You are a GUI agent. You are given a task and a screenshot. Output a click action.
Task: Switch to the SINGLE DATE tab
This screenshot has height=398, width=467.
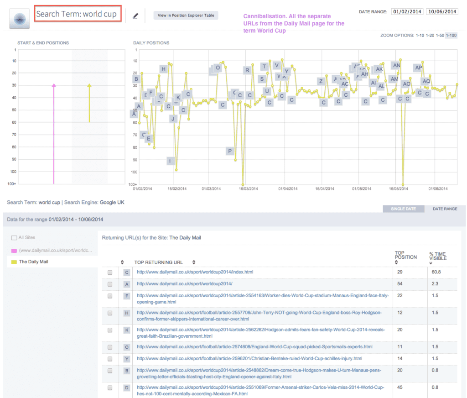[x=403, y=209]
